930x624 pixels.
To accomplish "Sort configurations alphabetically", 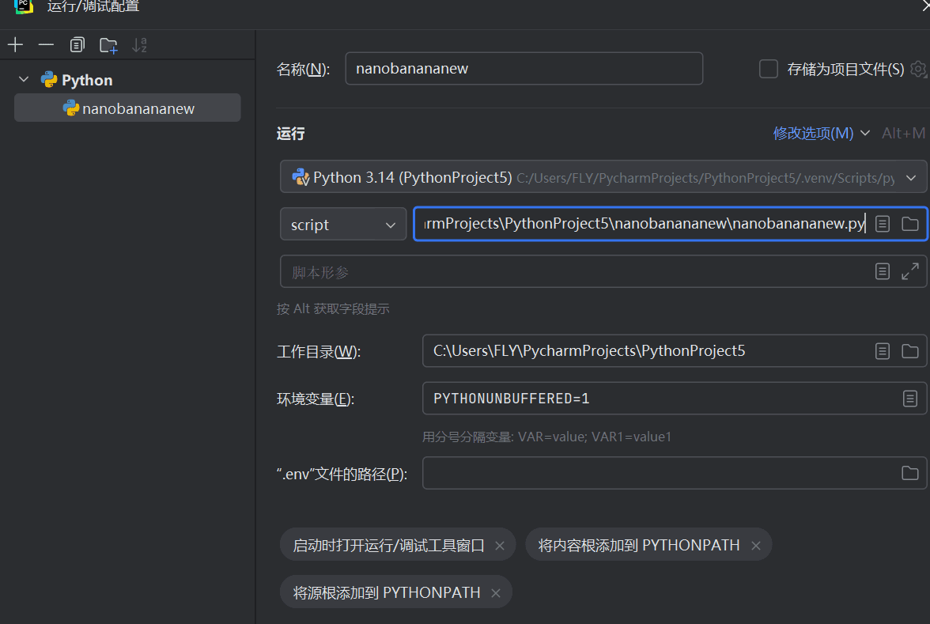I will point(139,44).
